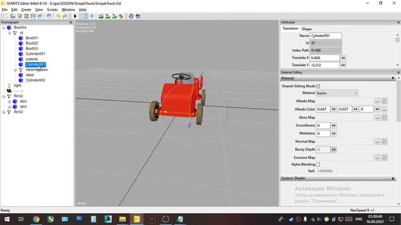The height and width of the screenshot is (225, 401).
Task: Click the first round gear-like toolbar icon
Action: (131, 16)
